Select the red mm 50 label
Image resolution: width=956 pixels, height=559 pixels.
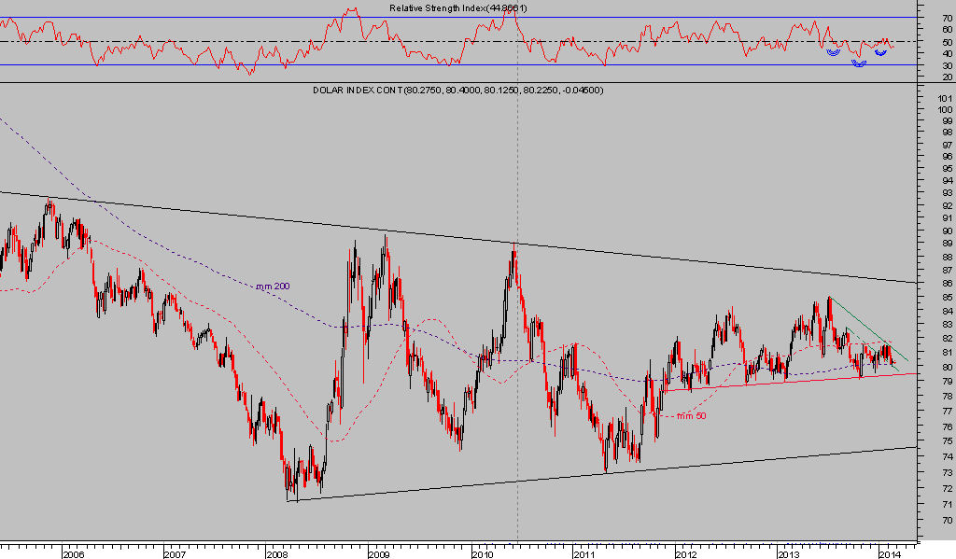pos(690,415)
